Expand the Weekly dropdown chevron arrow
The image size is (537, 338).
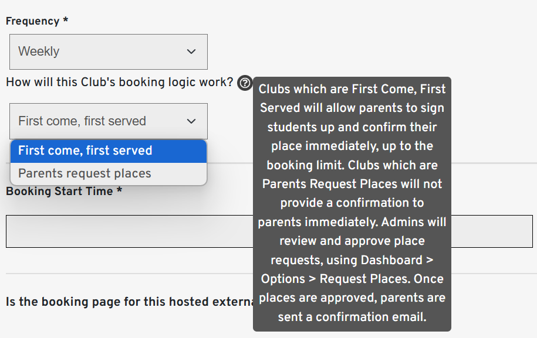tap(191, 52)
